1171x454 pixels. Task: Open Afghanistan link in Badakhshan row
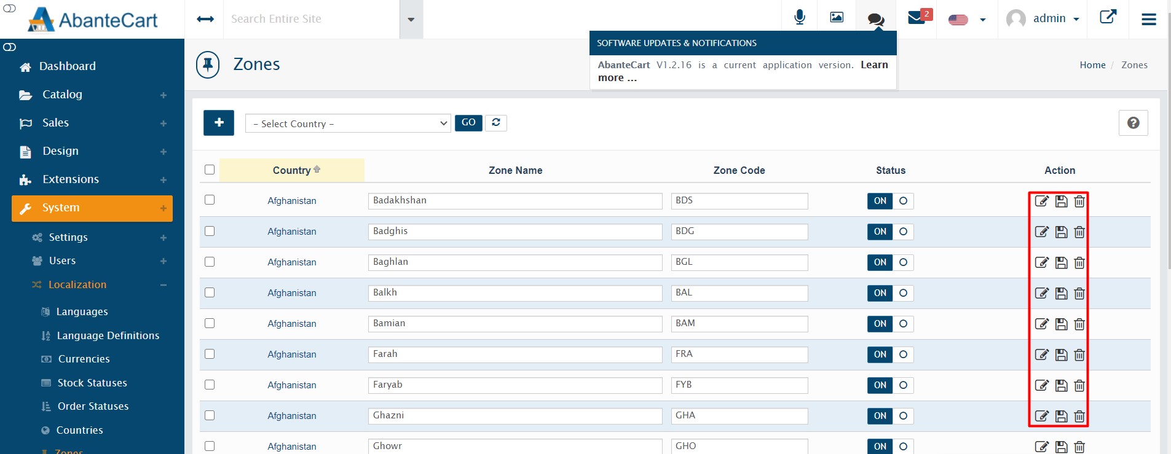point(292,201)
